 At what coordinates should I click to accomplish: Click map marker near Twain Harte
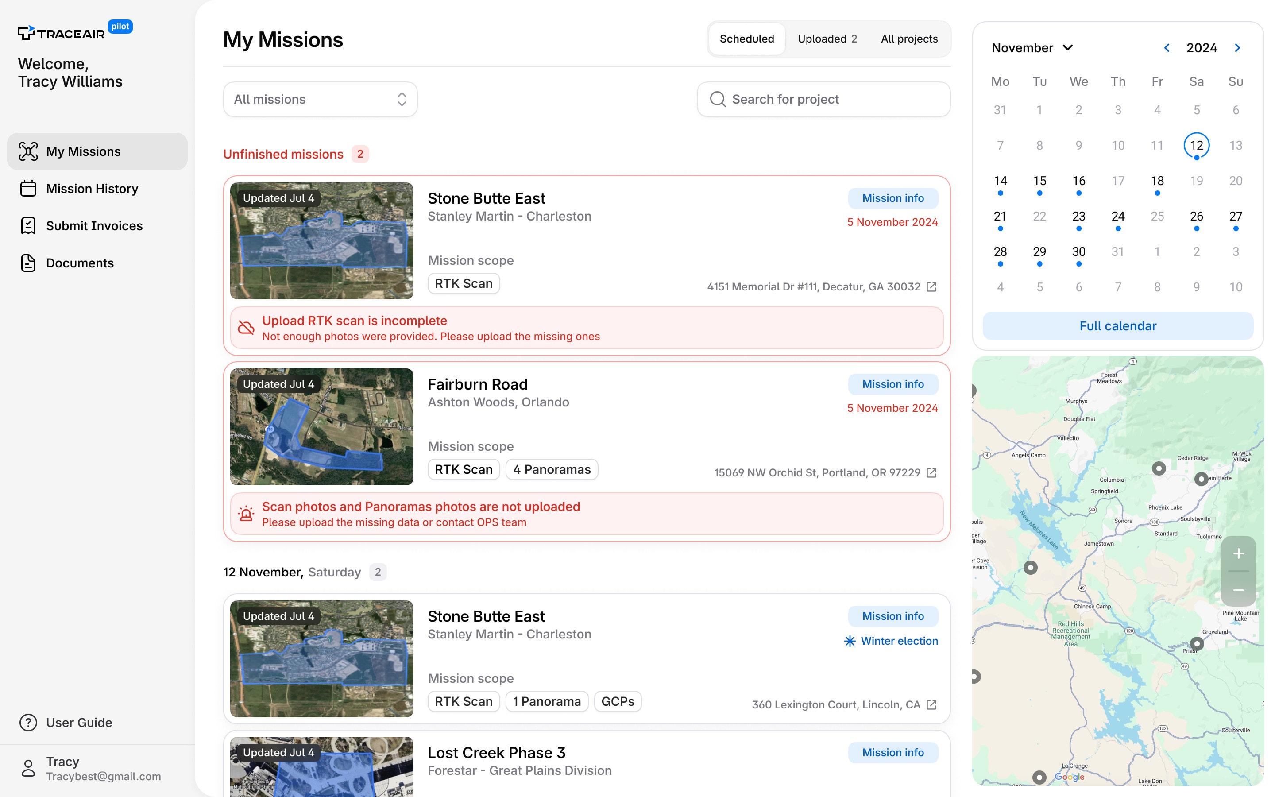1201,479
